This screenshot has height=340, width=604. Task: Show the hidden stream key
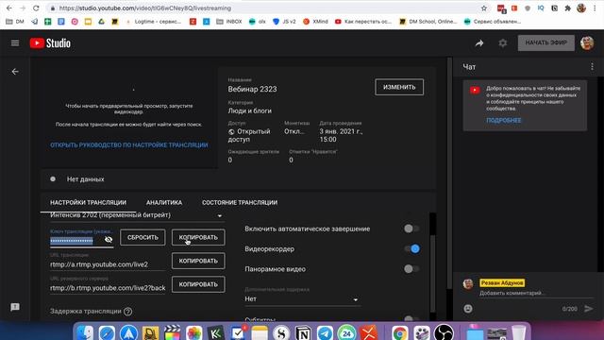pos(109,240)
